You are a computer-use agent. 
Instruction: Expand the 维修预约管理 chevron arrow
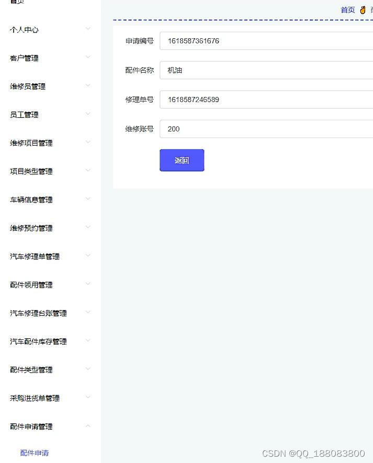tap(88, 227)
